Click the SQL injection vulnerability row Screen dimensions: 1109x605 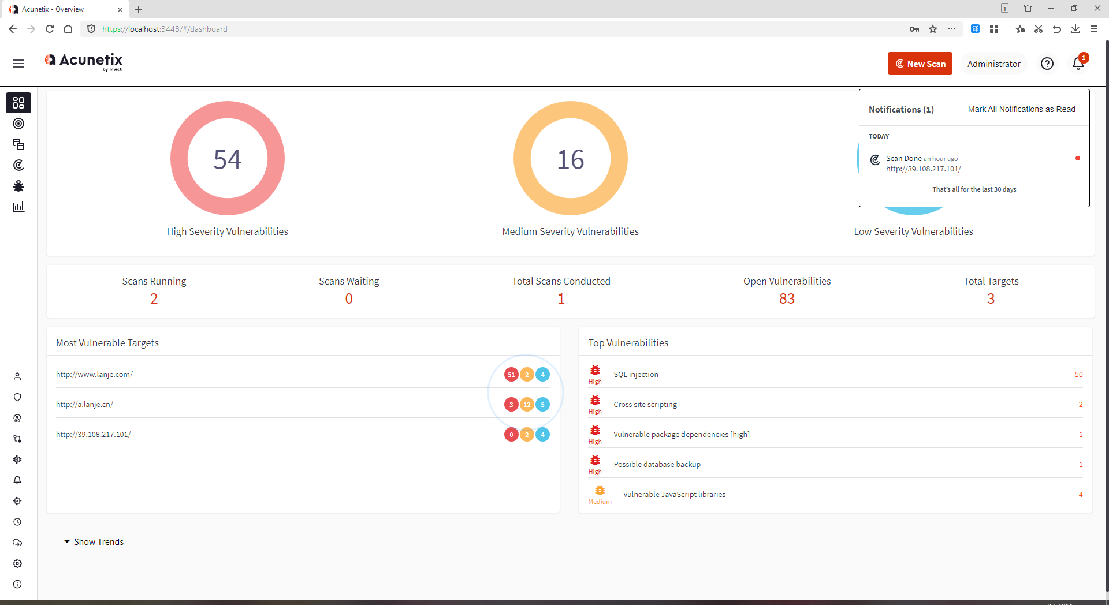tap(835, 374)
